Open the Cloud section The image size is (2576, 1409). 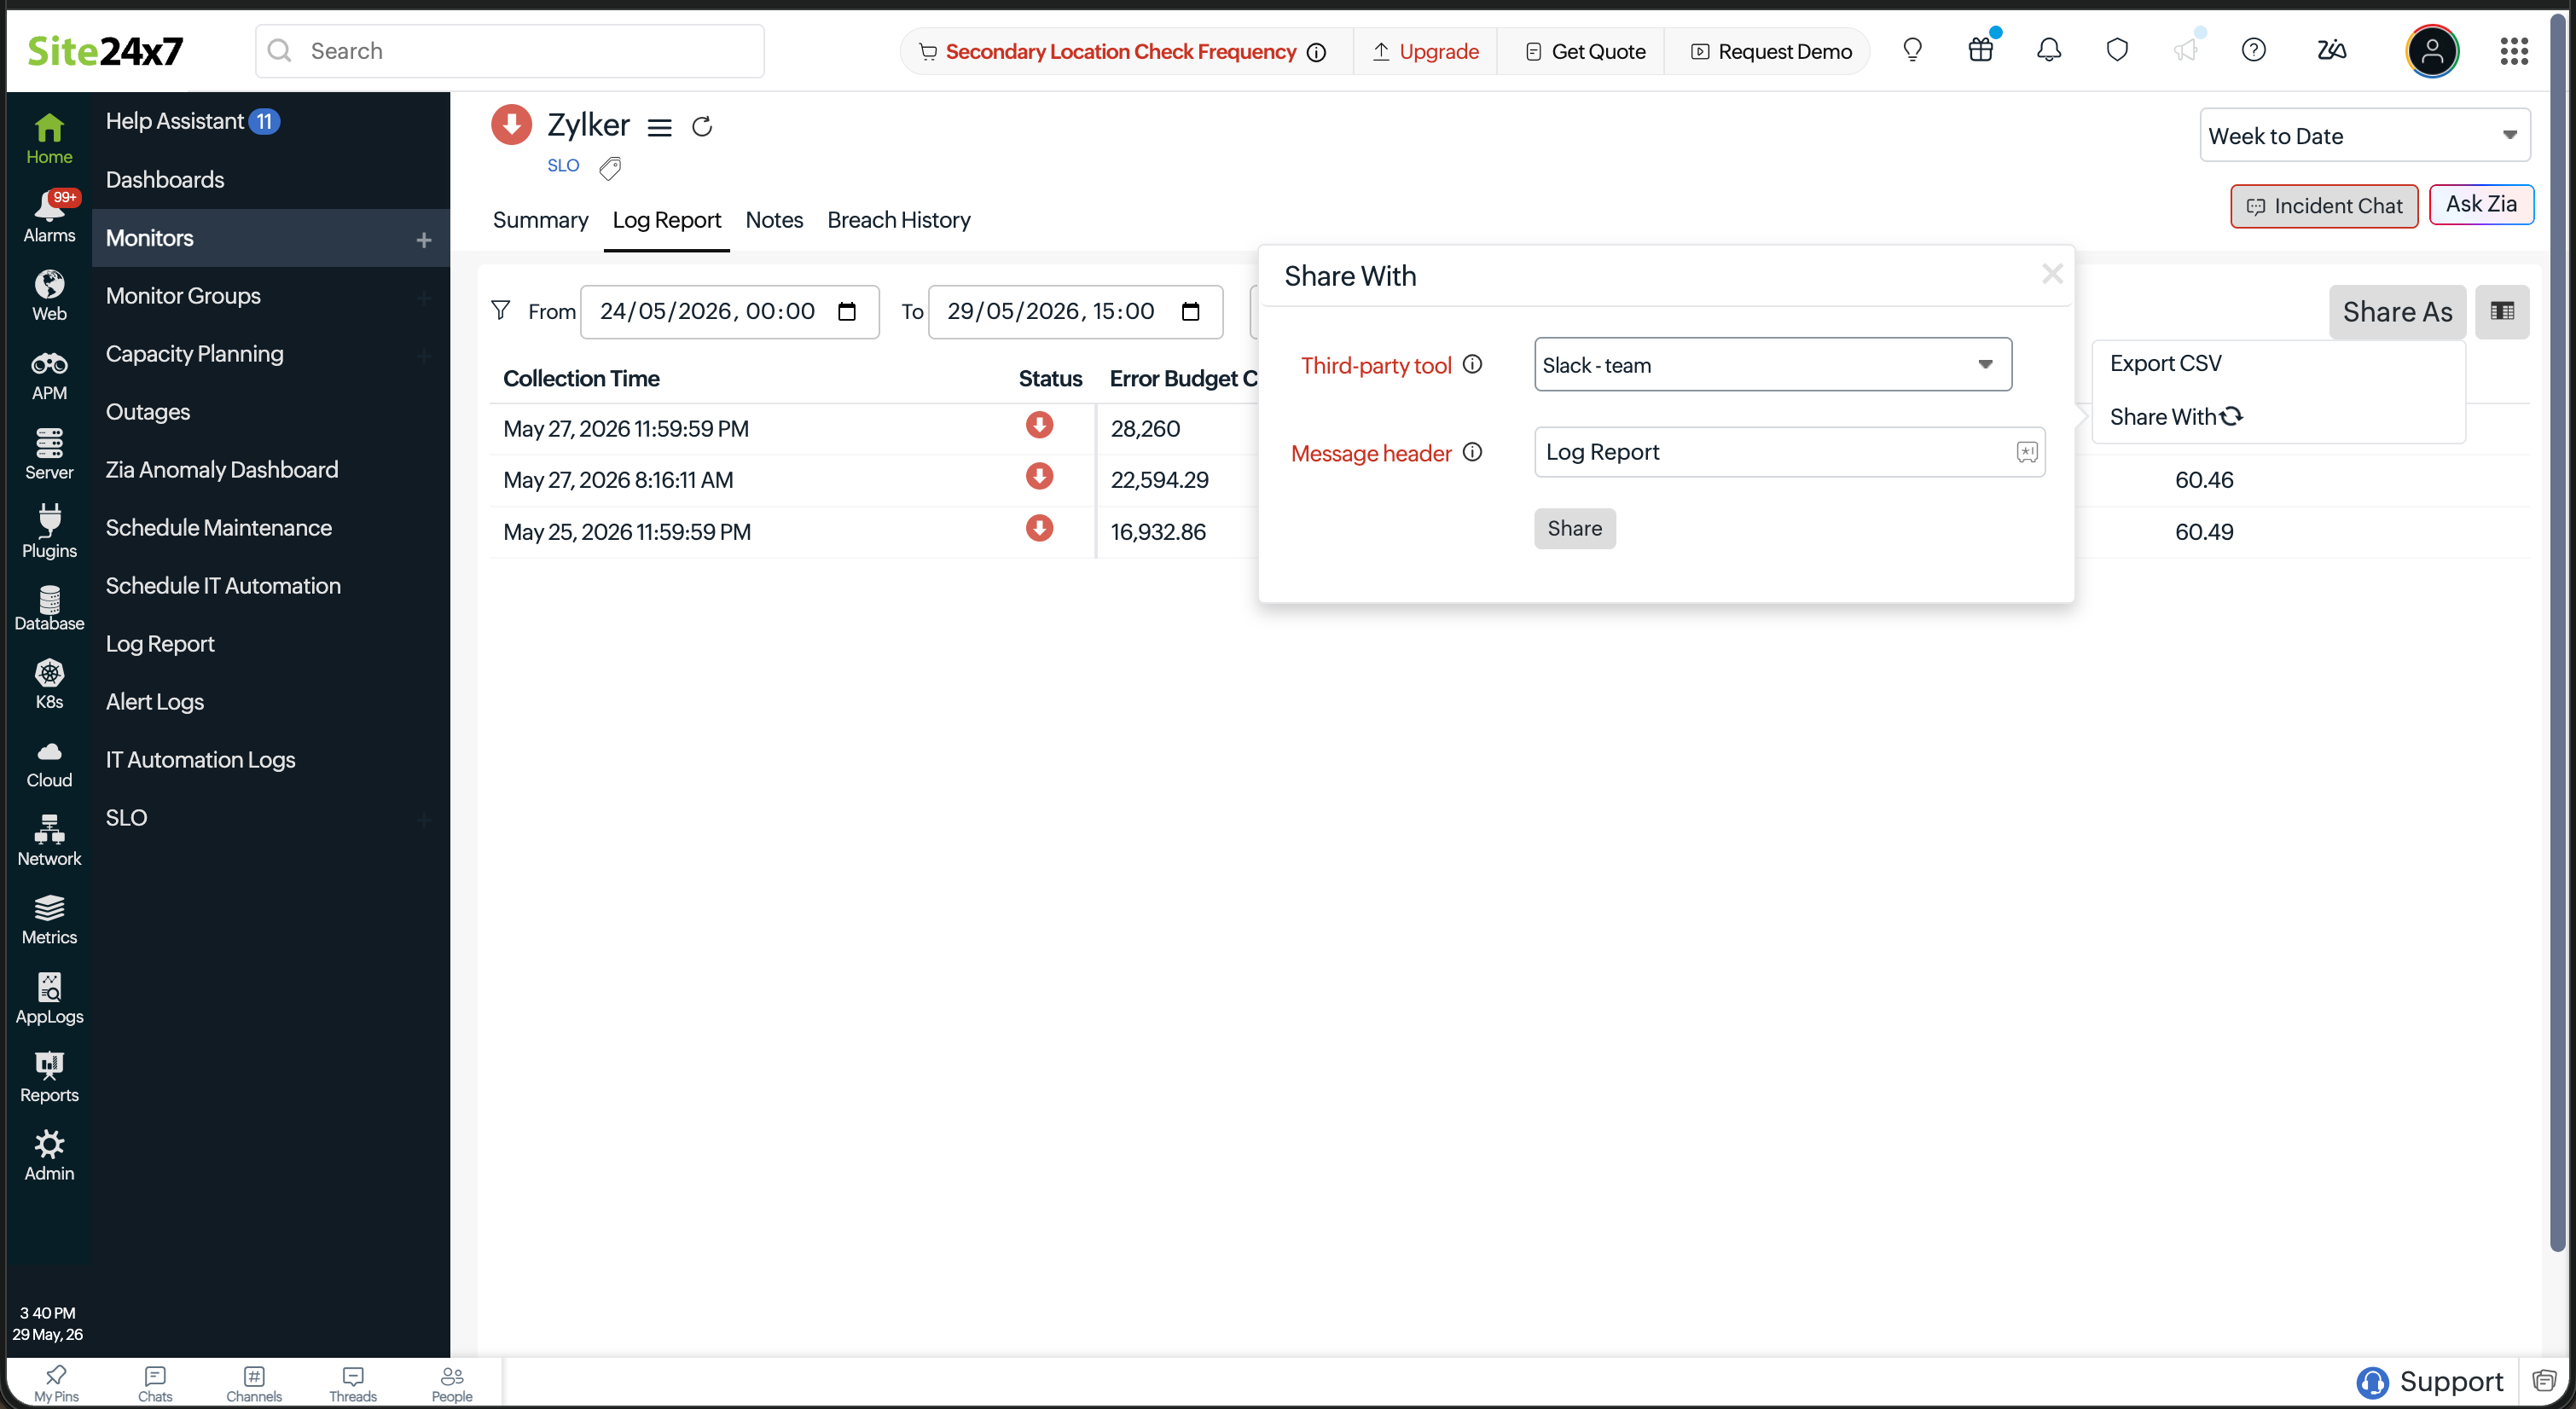[x=49, y=765]
